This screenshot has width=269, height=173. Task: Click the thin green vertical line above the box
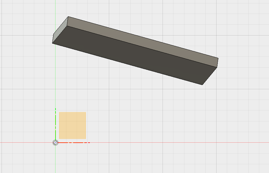coord(55,8)
